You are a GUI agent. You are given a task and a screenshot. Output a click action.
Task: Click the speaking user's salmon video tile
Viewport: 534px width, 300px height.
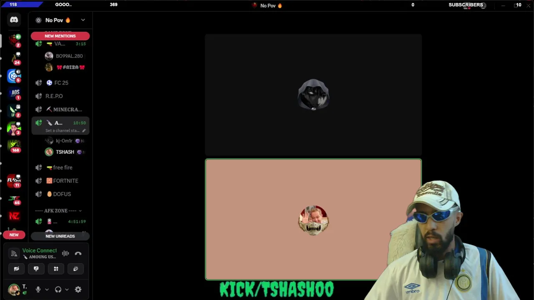point(313,220)
